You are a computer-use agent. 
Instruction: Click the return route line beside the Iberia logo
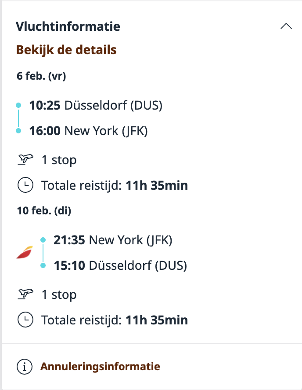(43, 253)
